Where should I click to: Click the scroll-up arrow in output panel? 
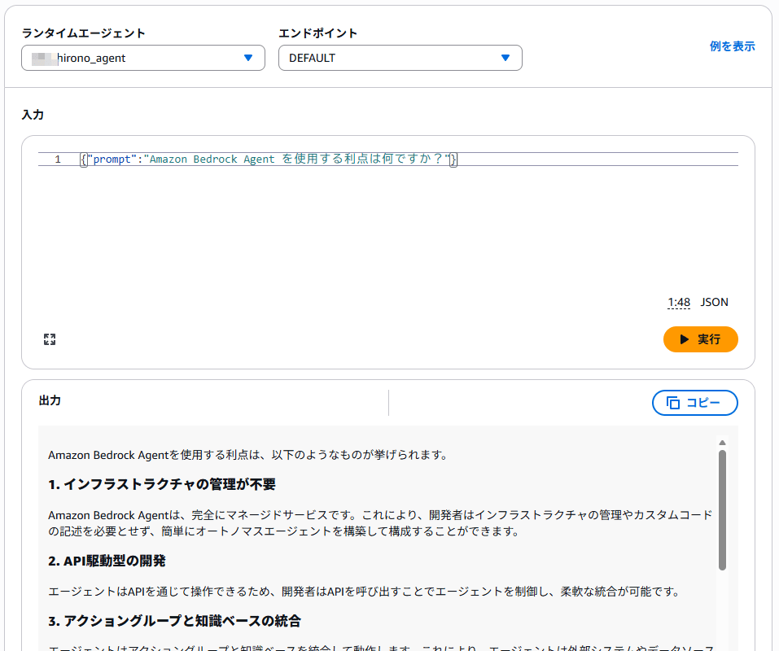pyautogui.click(x=722, y=443)
